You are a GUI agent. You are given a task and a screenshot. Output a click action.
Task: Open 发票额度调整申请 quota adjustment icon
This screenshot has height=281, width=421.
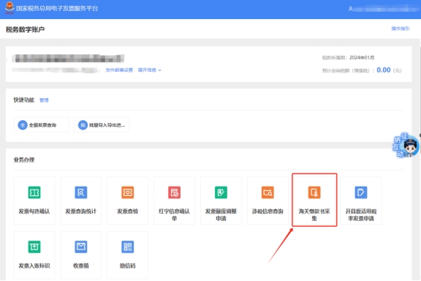point(221,192)
